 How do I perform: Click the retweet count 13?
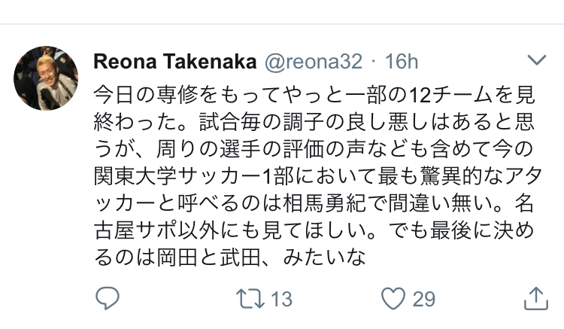coord(280,299)
